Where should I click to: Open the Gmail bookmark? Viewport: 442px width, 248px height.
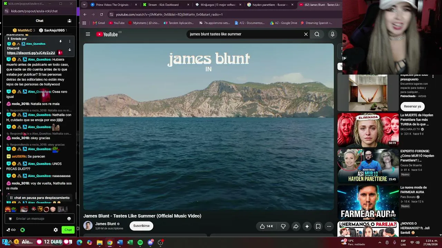(99, 23)
